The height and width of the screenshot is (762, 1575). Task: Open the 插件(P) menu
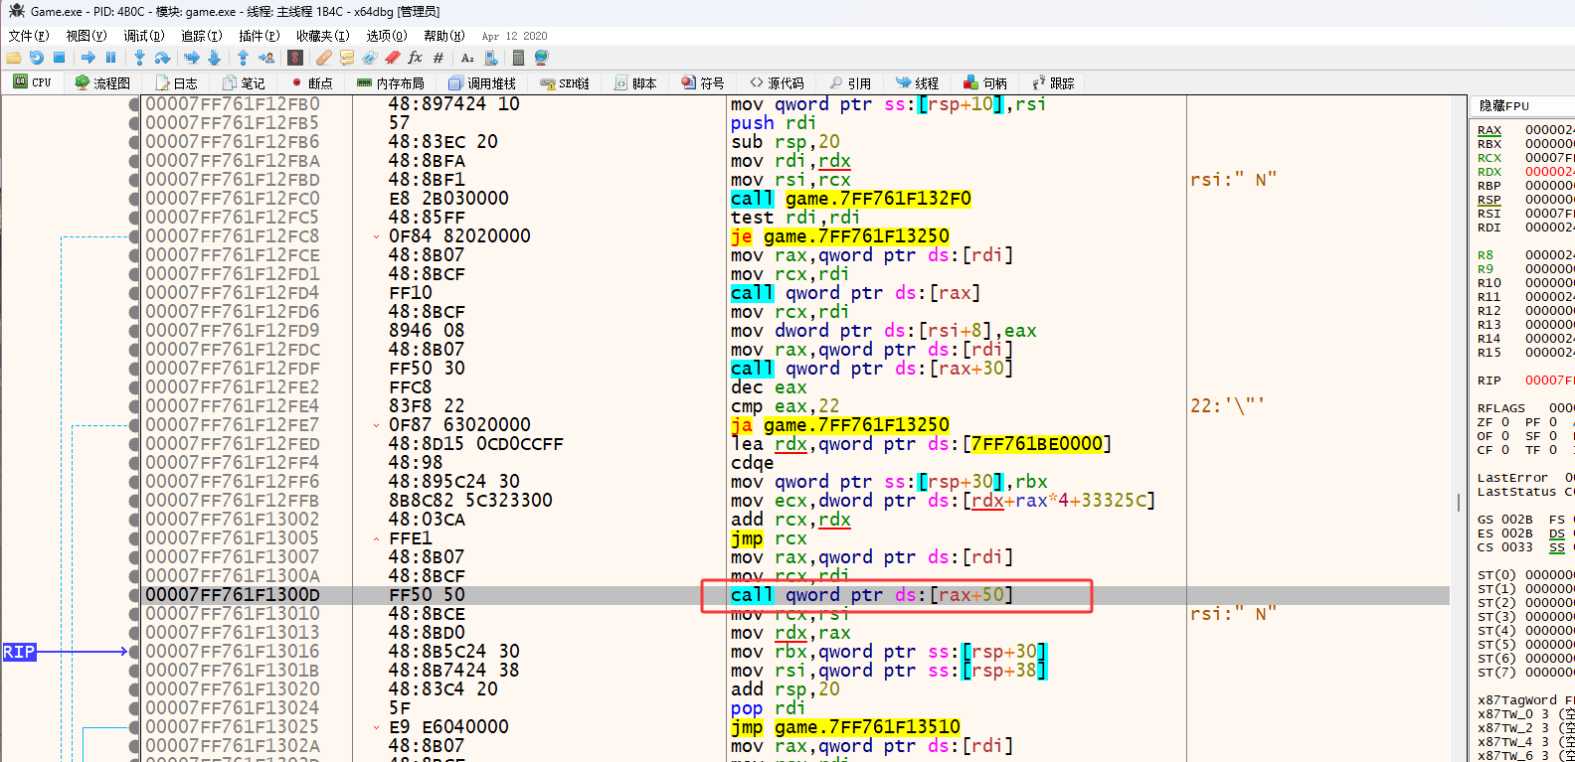[x=259, y=36]
